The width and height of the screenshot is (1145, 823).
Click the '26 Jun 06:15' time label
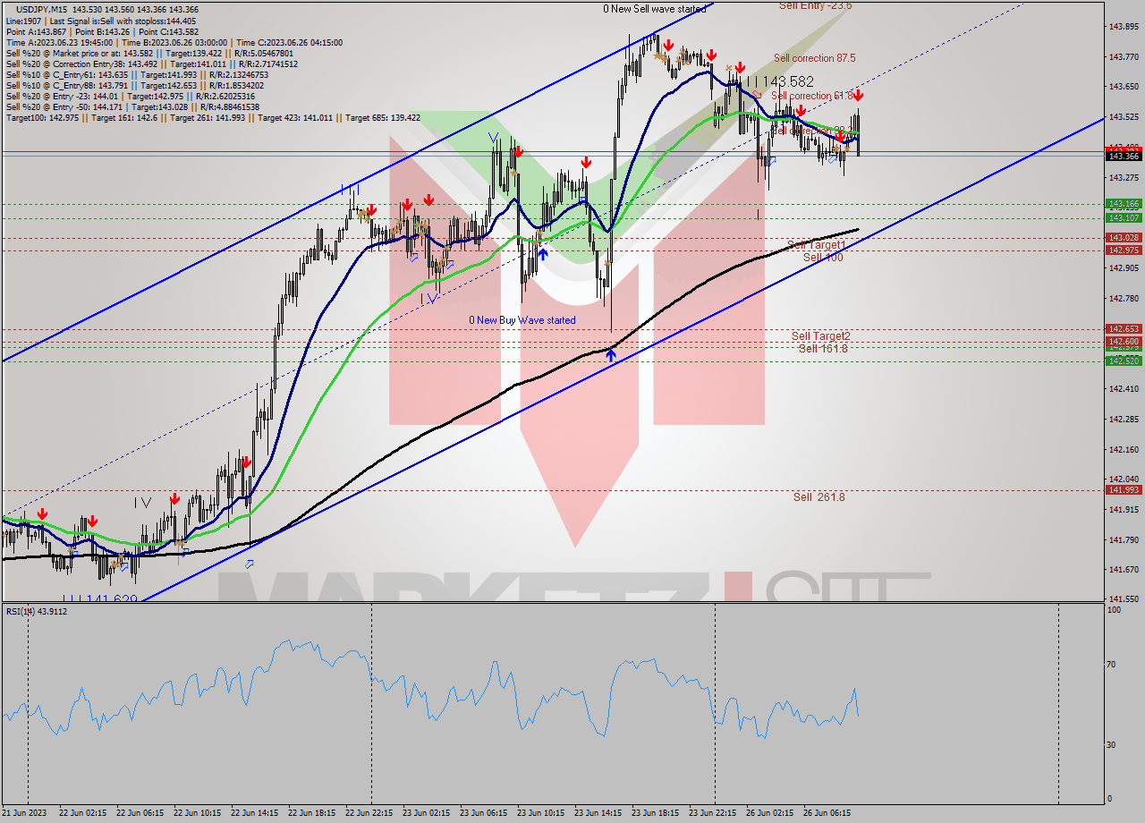827,813
